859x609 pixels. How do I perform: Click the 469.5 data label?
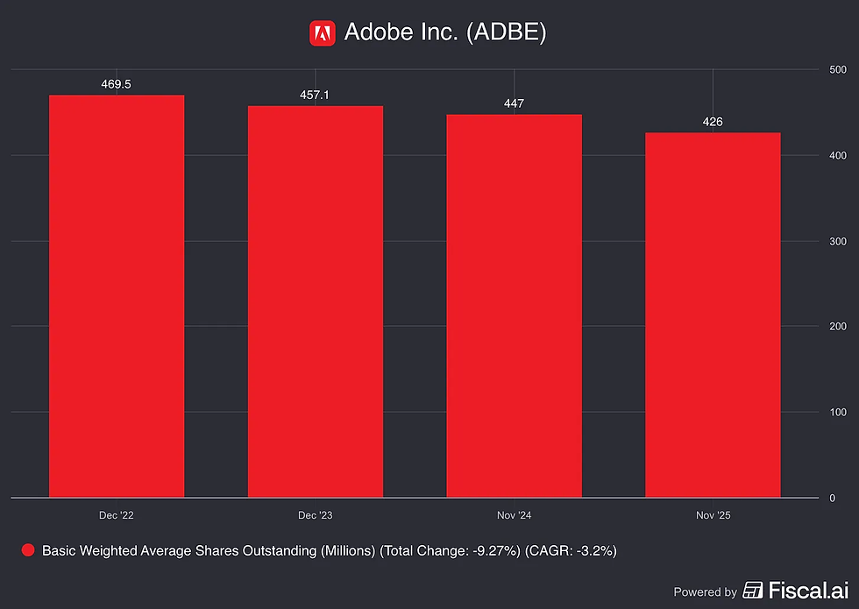pos(116,84)
